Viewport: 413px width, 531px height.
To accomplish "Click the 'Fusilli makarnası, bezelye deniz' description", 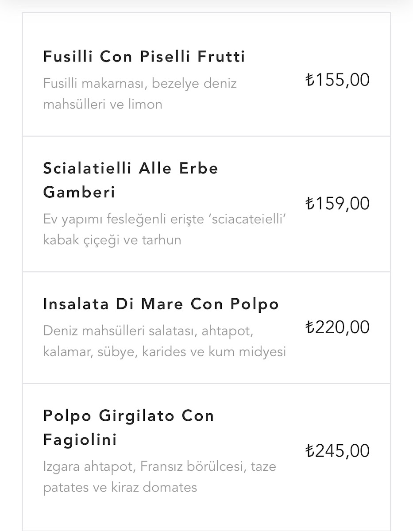I will click(140, 84).
